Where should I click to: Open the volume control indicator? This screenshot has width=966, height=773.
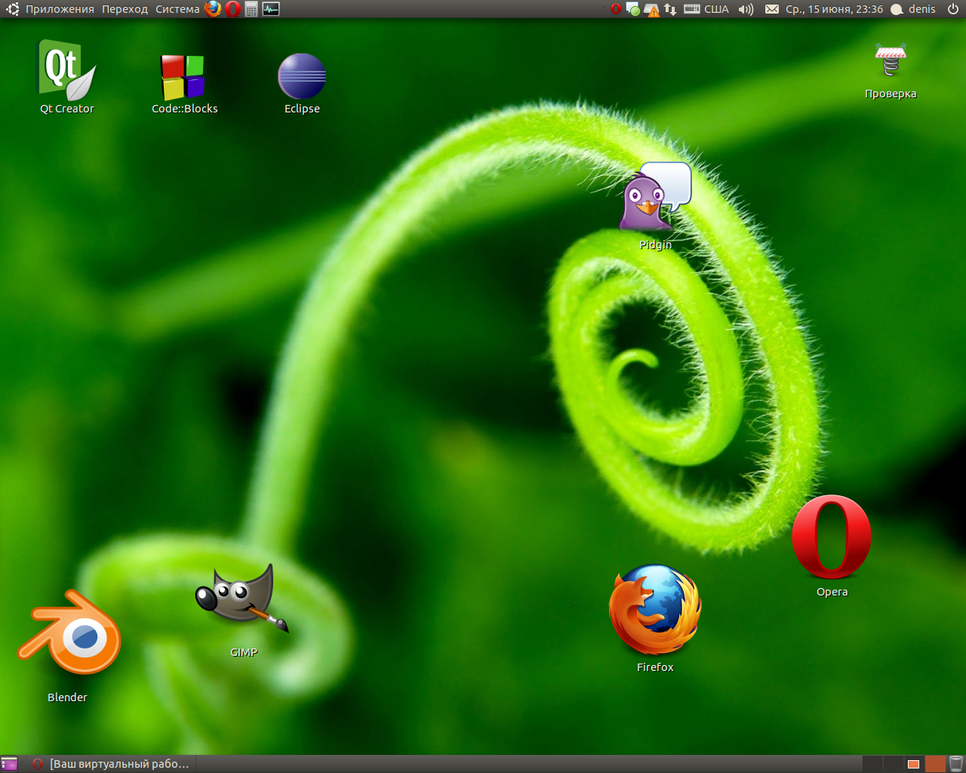pos(746,9)
